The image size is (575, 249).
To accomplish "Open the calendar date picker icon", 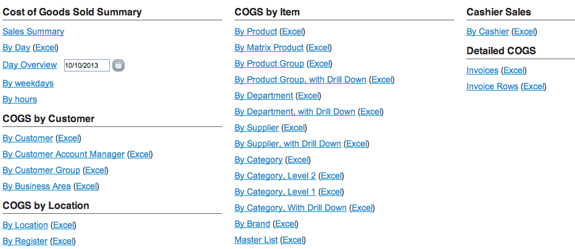I will (118, 65).
